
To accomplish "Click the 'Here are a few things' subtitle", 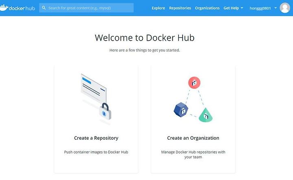I will click(144, 50).
